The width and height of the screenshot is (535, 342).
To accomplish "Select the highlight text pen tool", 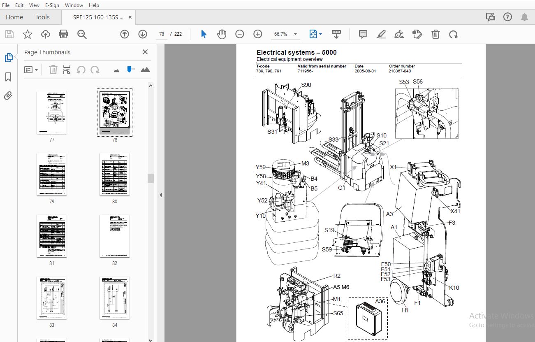I will click(381, 34).
